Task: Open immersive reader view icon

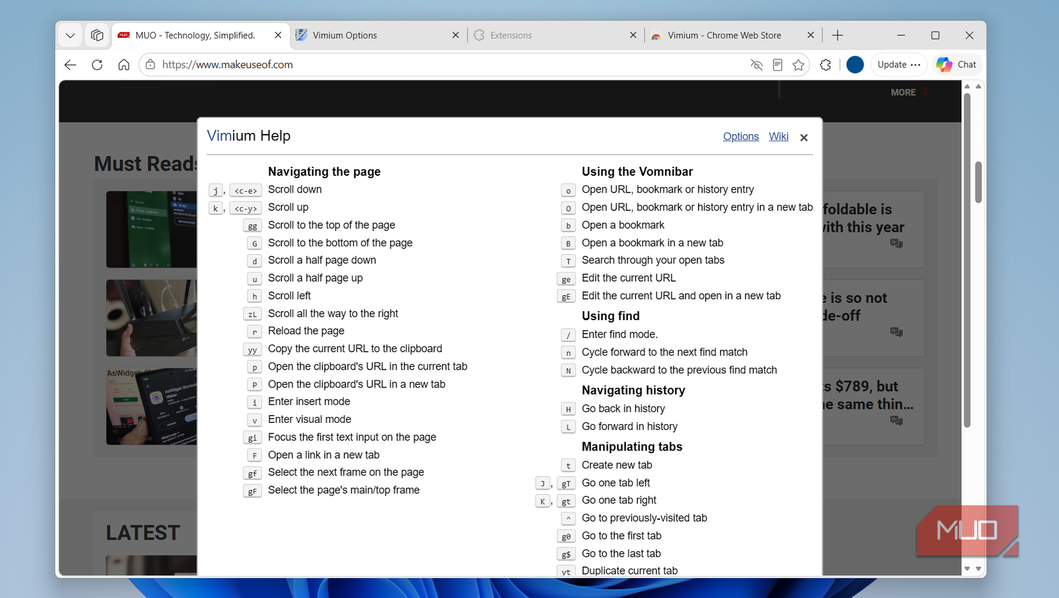Action: [x=778, y=65]
